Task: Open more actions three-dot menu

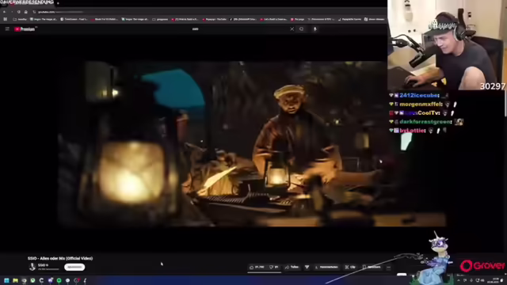Action: [388, 268]
